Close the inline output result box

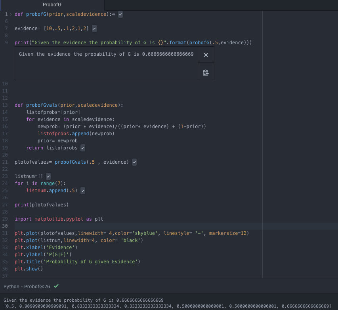[206, 55]
